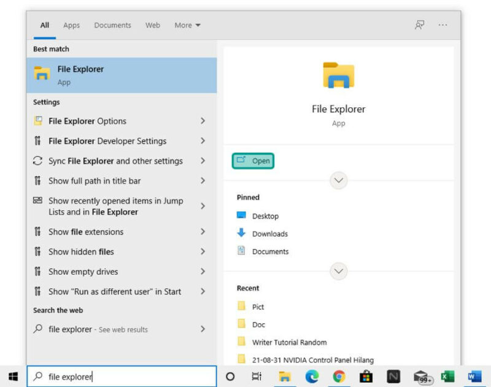Click the Documents pinned icon
Viewport: 491px width, 387px height.
coord(241,251)
